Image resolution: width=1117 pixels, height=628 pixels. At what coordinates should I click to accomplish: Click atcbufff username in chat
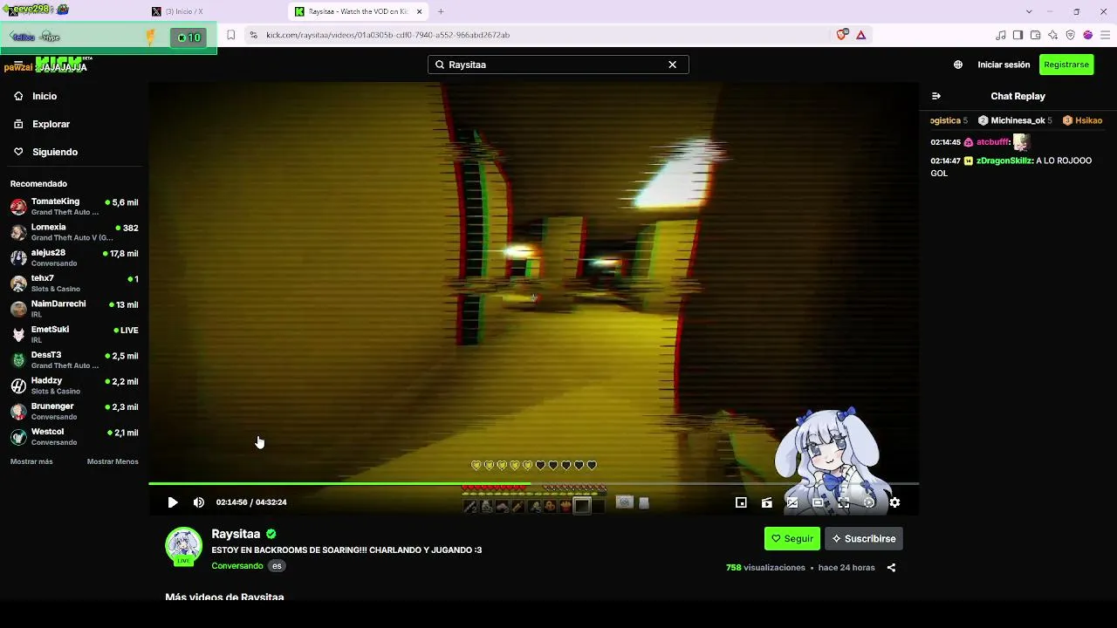(x=993, y=142)
